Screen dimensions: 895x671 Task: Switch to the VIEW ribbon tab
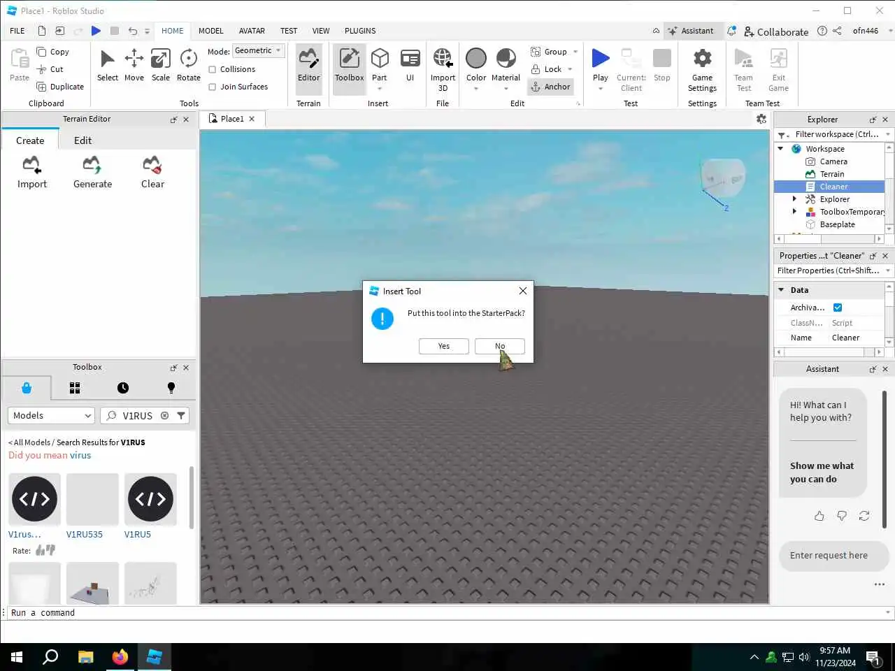click(x=321, y=31)
